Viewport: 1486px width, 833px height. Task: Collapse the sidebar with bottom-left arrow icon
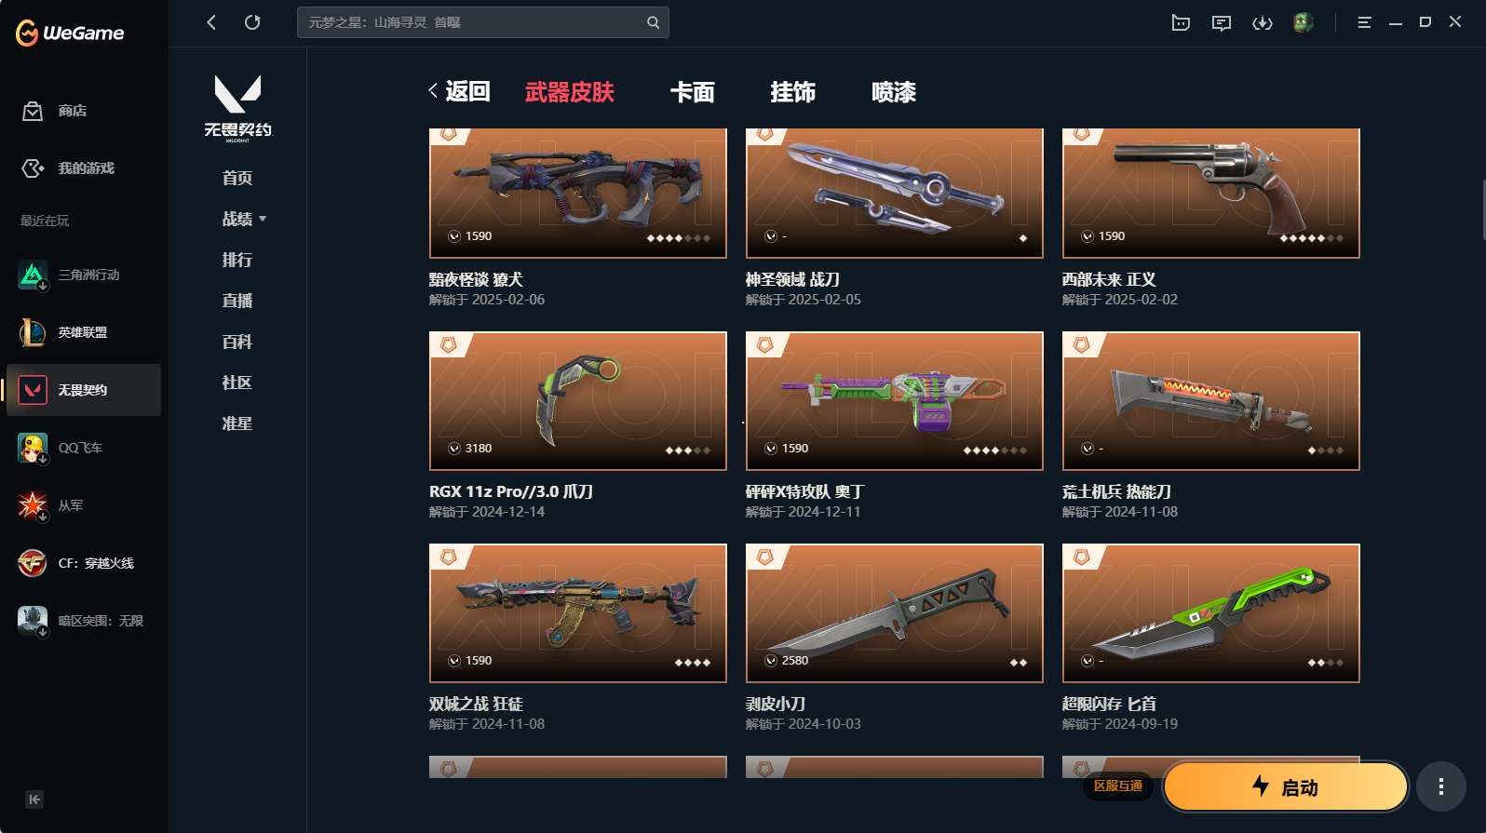[x=34, y=799]
